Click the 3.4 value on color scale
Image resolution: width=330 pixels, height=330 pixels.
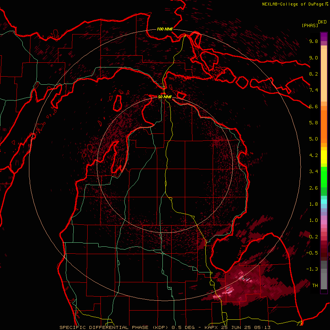click(x=313, y=172)
